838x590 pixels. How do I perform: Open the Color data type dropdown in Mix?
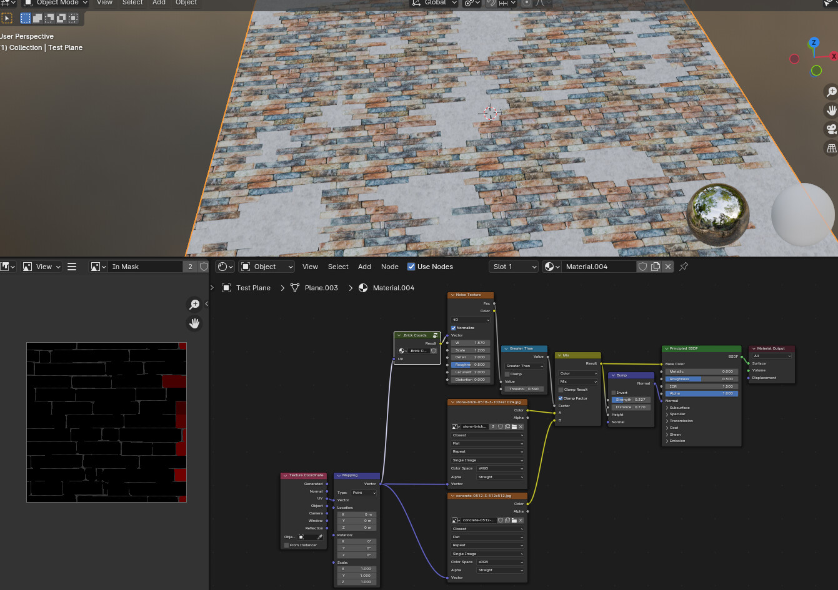(578, 373)
